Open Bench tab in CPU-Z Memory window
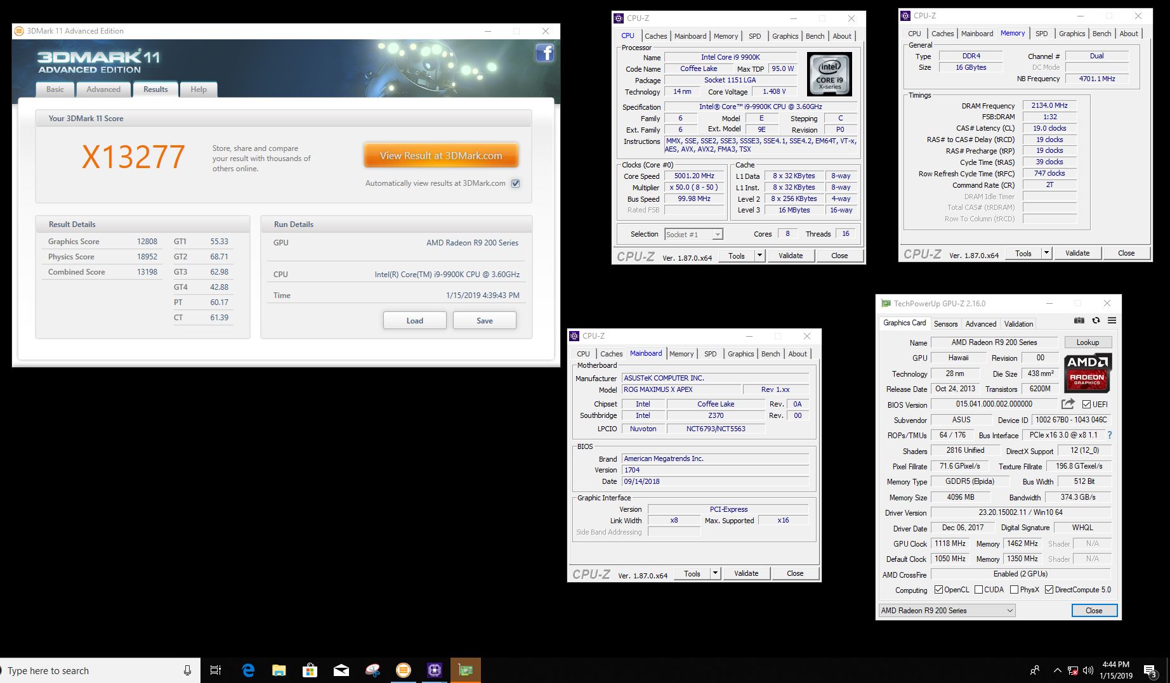Viewport: 1170px width, 683px height. pyautogui.click(x=1101, y=34)
